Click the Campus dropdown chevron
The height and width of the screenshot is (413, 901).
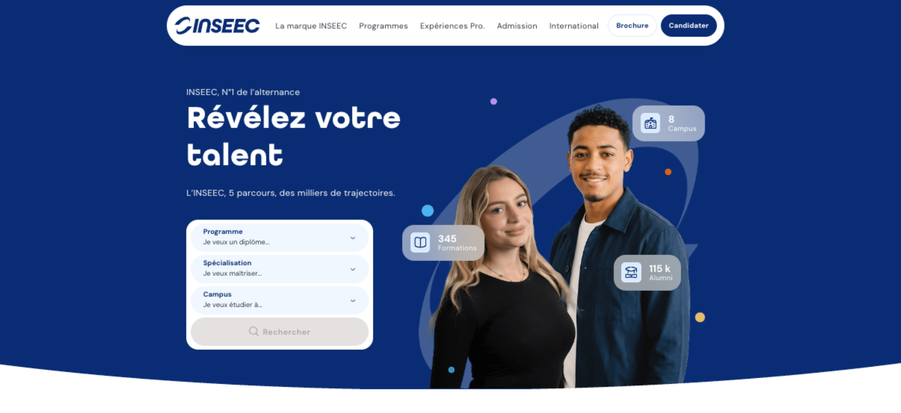tap(353, 301)
